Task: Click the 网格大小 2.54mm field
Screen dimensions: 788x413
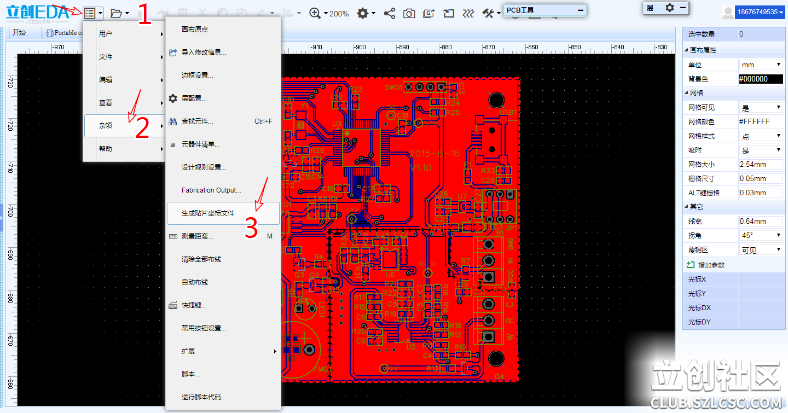Action: (x=761, y=164)
